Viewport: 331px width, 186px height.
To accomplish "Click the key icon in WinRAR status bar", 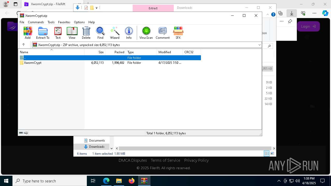I will (26, 133).
